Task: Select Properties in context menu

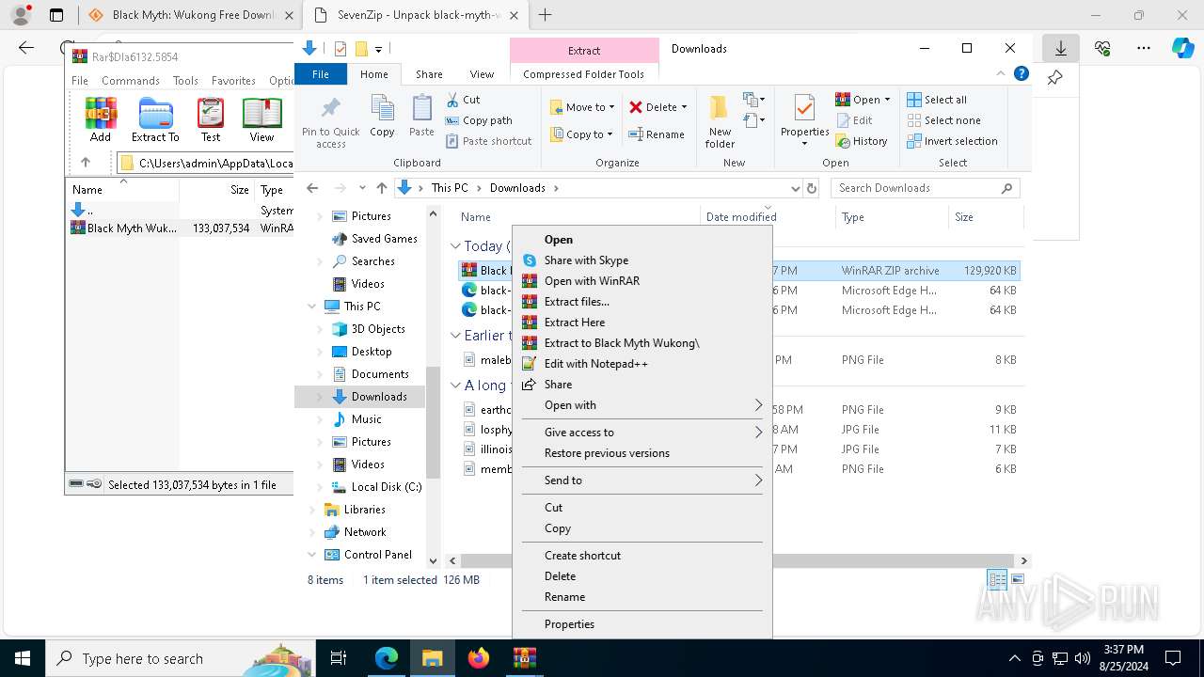Action: point(643,624)
